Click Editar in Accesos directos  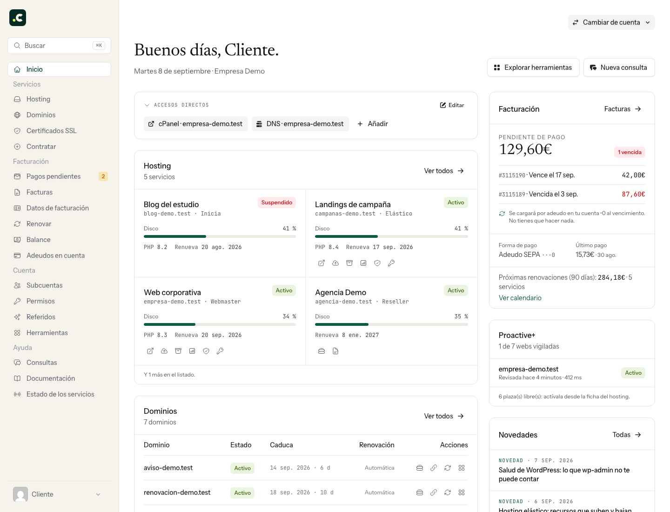click(452, 105)
